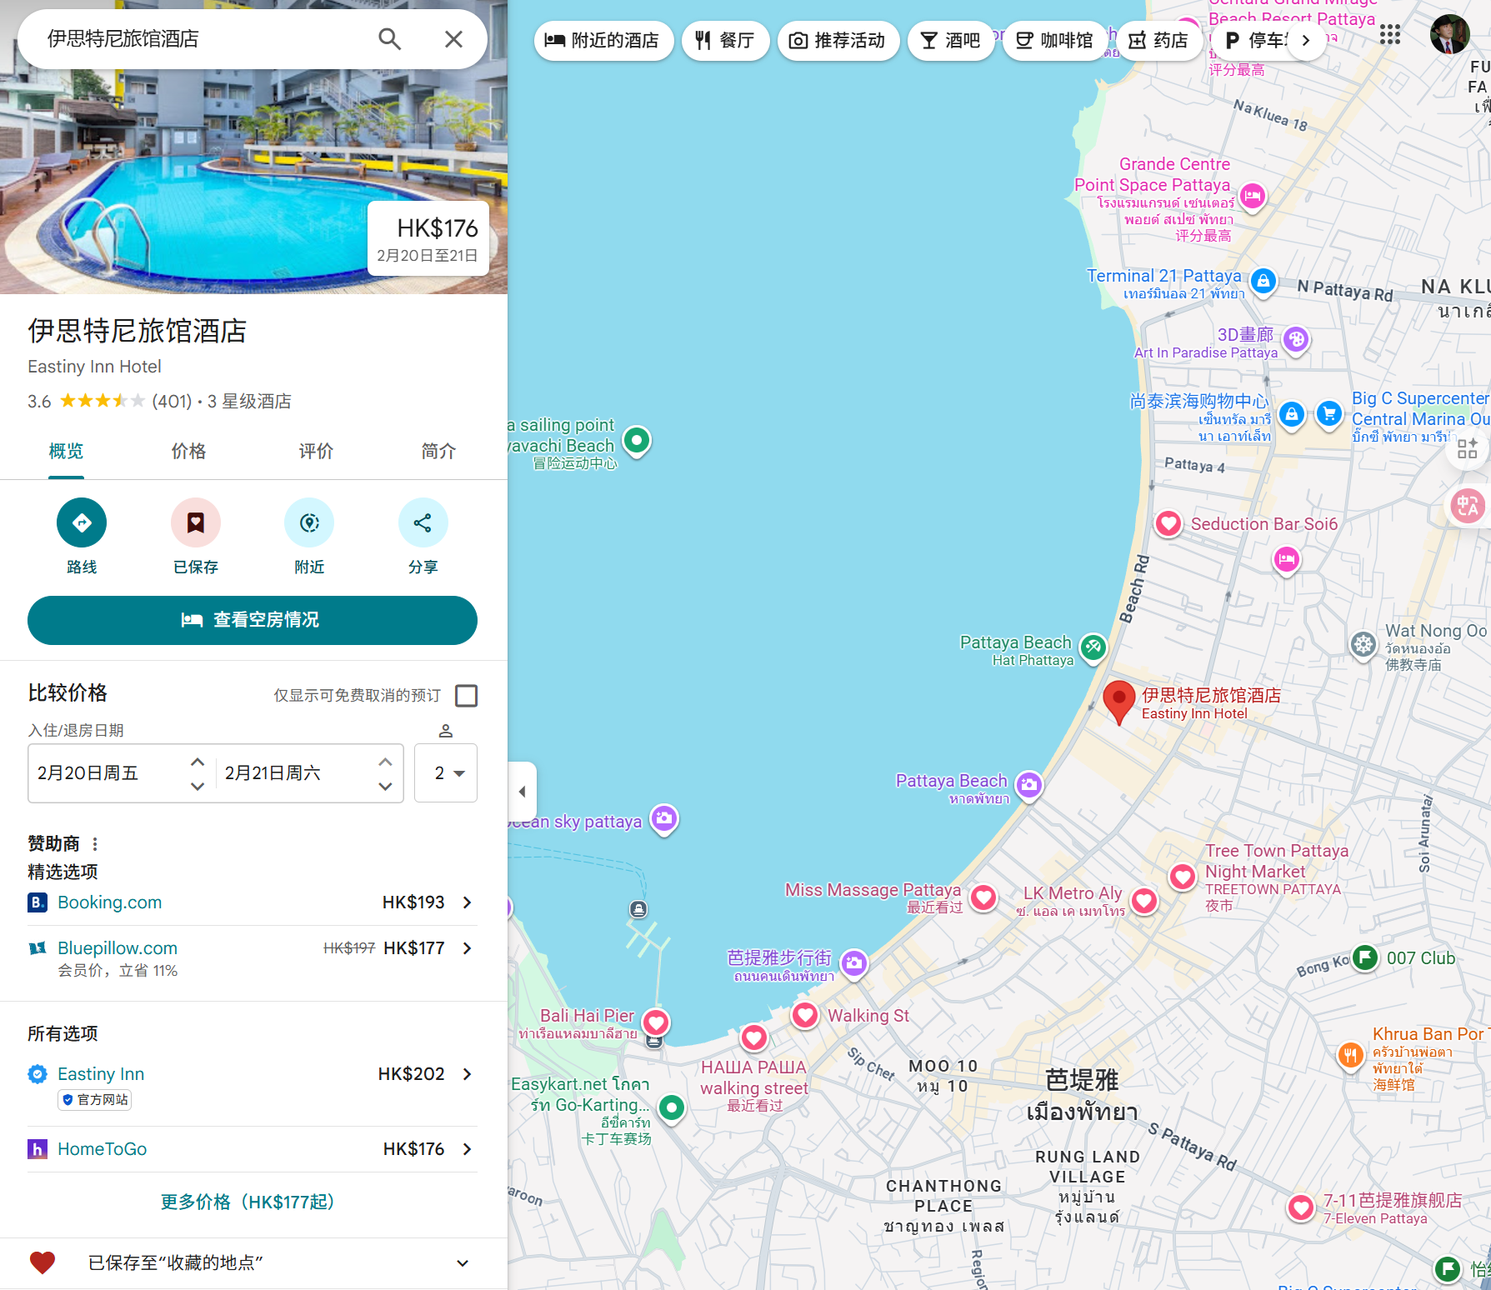
Task: Click Easykart Go-Karting green marker
Action: coord(672,1107)
